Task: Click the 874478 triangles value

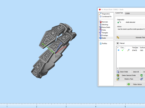Action: [134, 50]
